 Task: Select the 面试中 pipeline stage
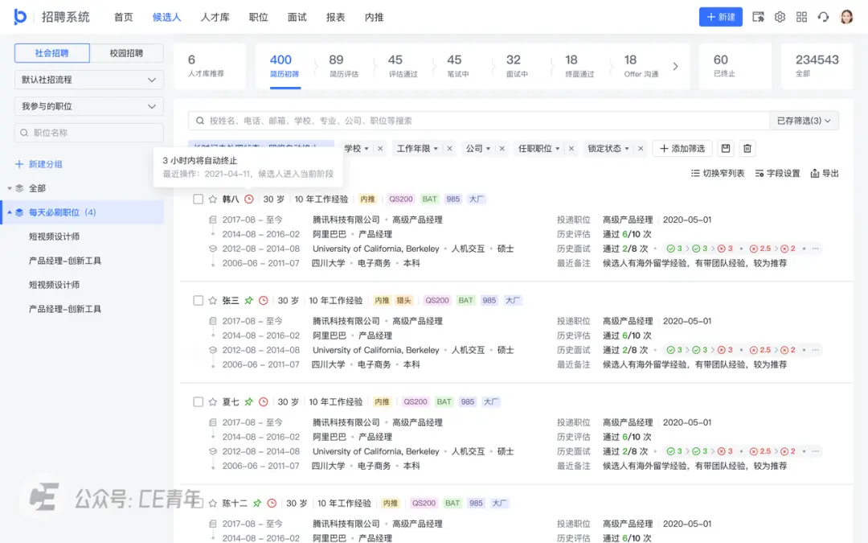(517, 65)
